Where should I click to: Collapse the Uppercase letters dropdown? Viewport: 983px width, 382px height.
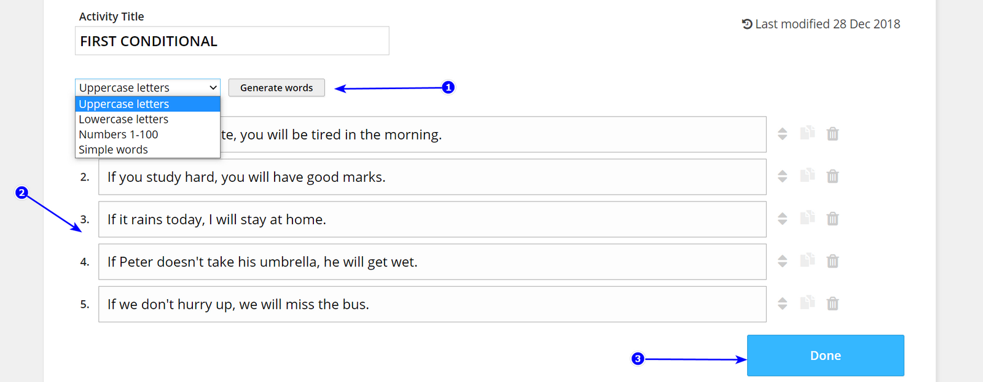(147, 88)
